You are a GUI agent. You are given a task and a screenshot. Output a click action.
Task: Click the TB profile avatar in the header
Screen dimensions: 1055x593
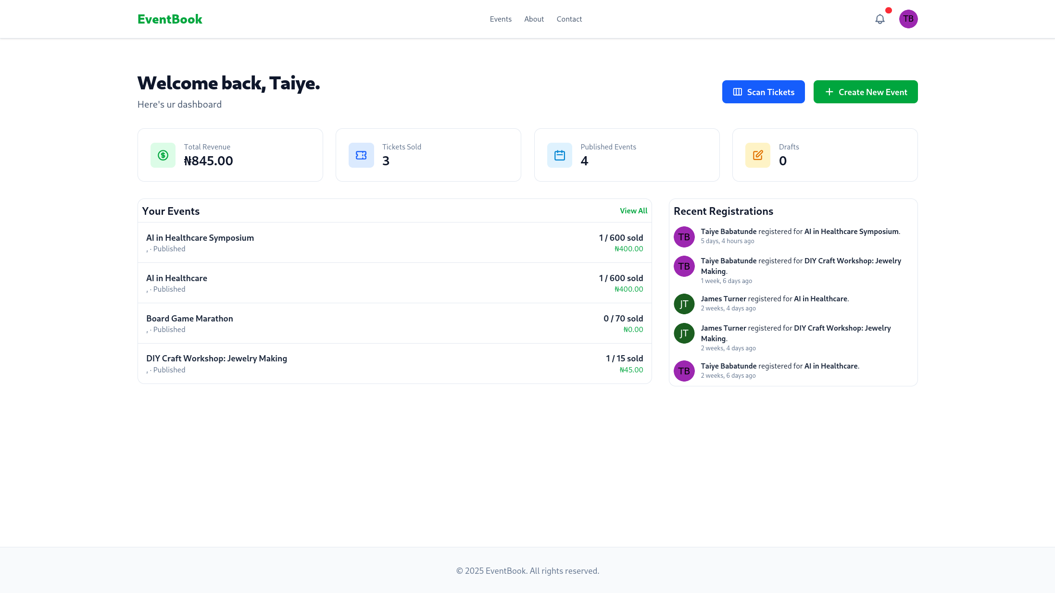tap(908, 19)
